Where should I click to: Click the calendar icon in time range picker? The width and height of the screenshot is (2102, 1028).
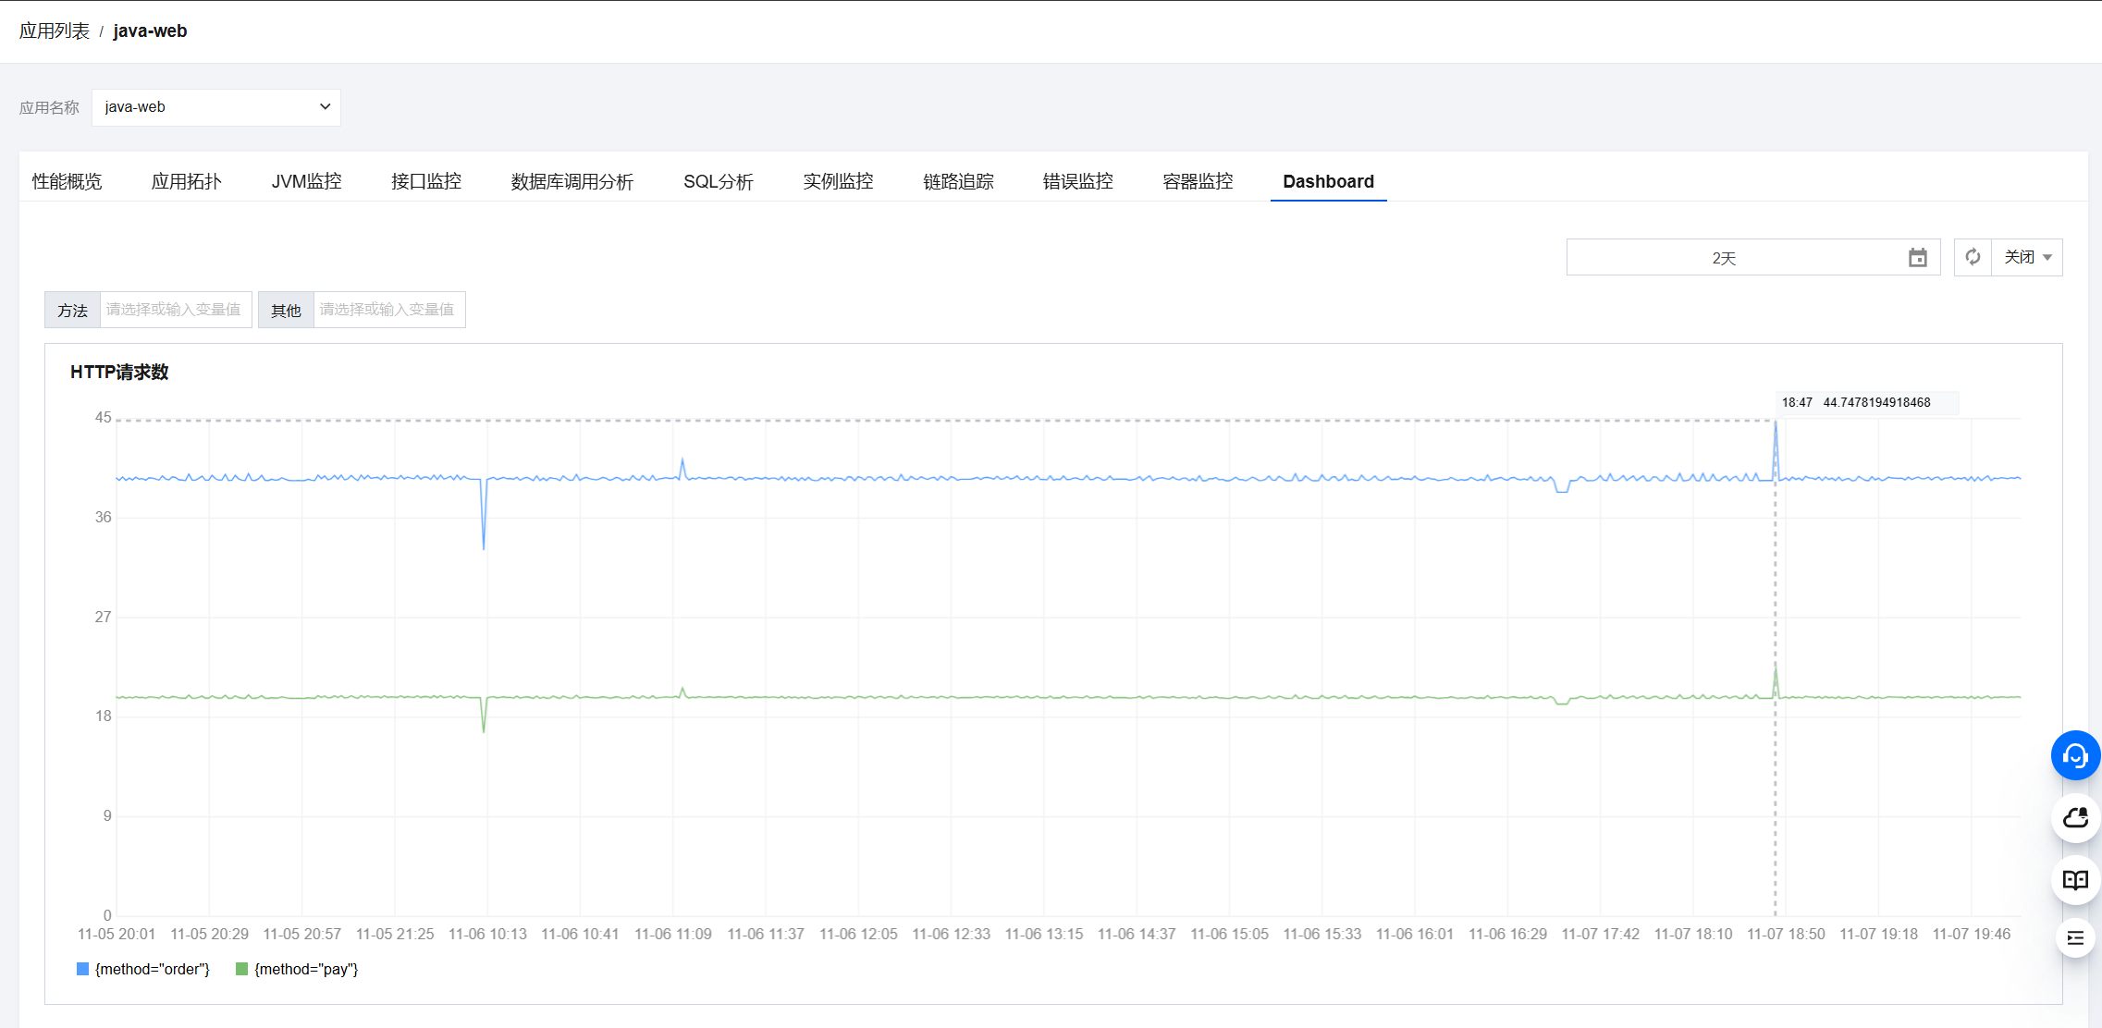1917,258
